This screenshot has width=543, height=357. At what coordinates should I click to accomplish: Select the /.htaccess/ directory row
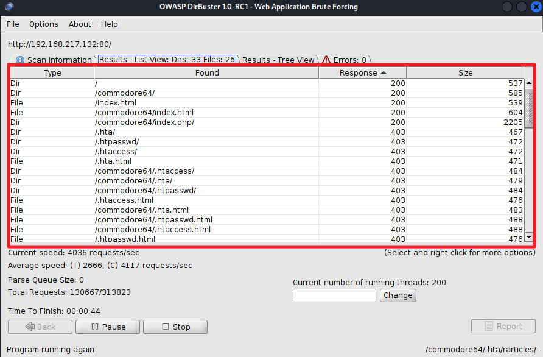pyautogui.click(x=267, y=151)
